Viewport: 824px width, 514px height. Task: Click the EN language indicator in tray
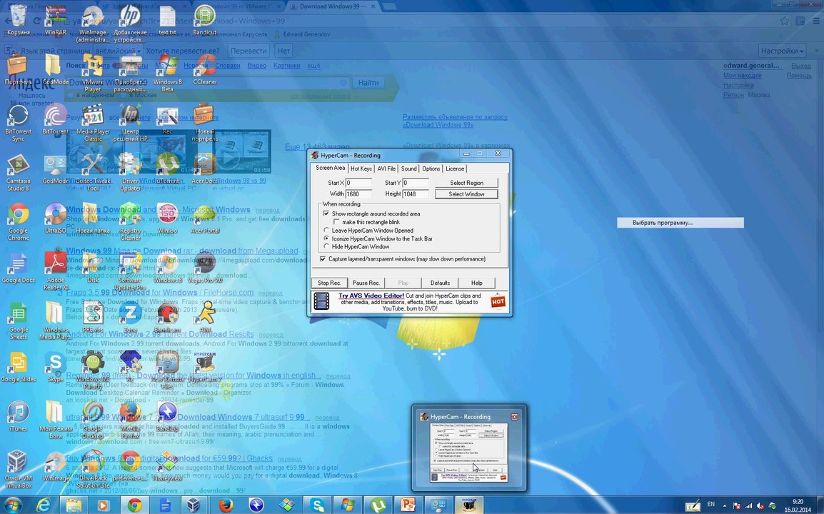[x=711, y=504]
